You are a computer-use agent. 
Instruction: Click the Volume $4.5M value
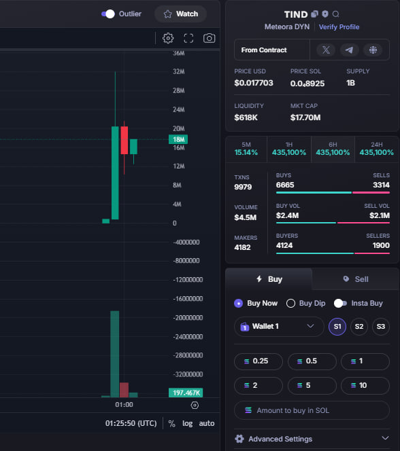coord(245,217)
